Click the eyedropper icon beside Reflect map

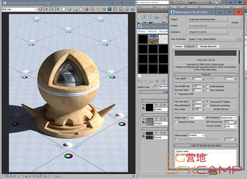154,87
